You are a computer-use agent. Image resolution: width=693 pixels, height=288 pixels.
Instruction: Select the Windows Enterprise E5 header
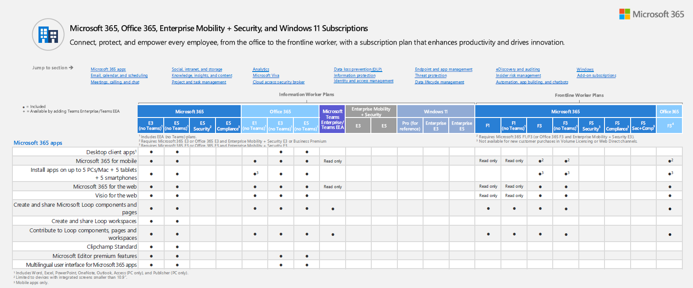point(462,125)
